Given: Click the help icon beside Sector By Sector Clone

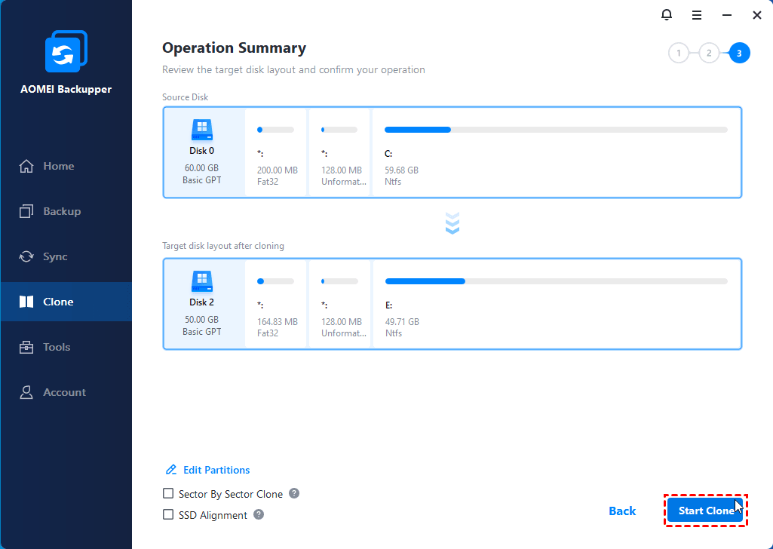Looking at the screenshot, I should [x=294, y=493].
